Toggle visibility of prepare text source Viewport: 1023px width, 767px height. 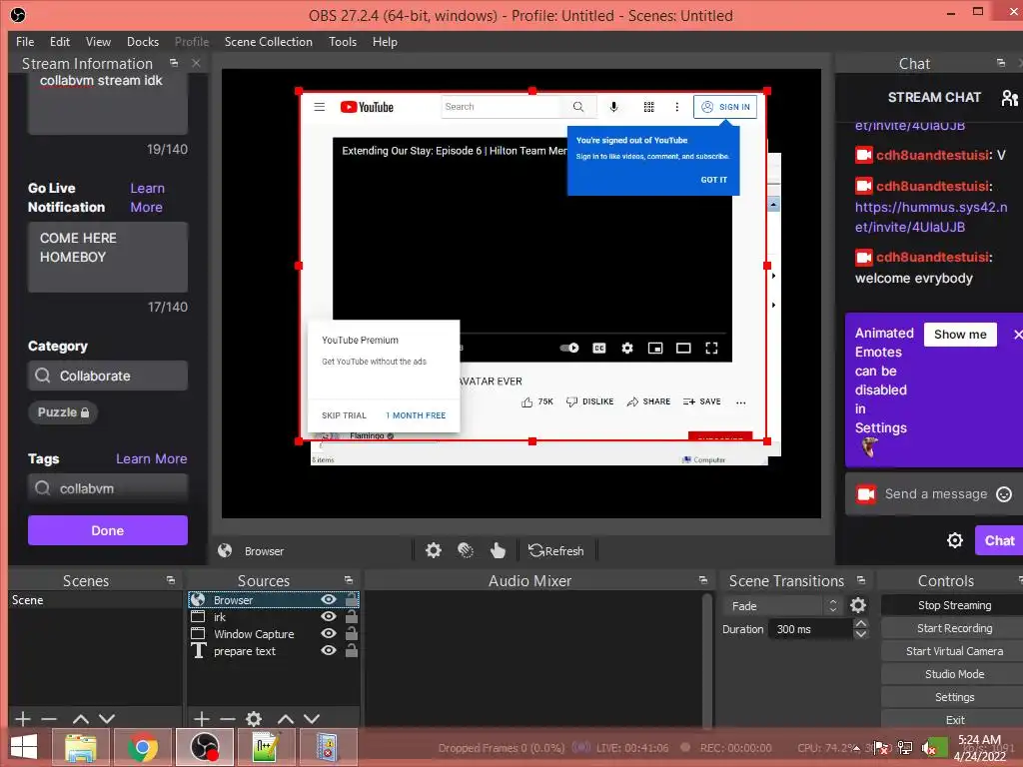pos(329,650)
